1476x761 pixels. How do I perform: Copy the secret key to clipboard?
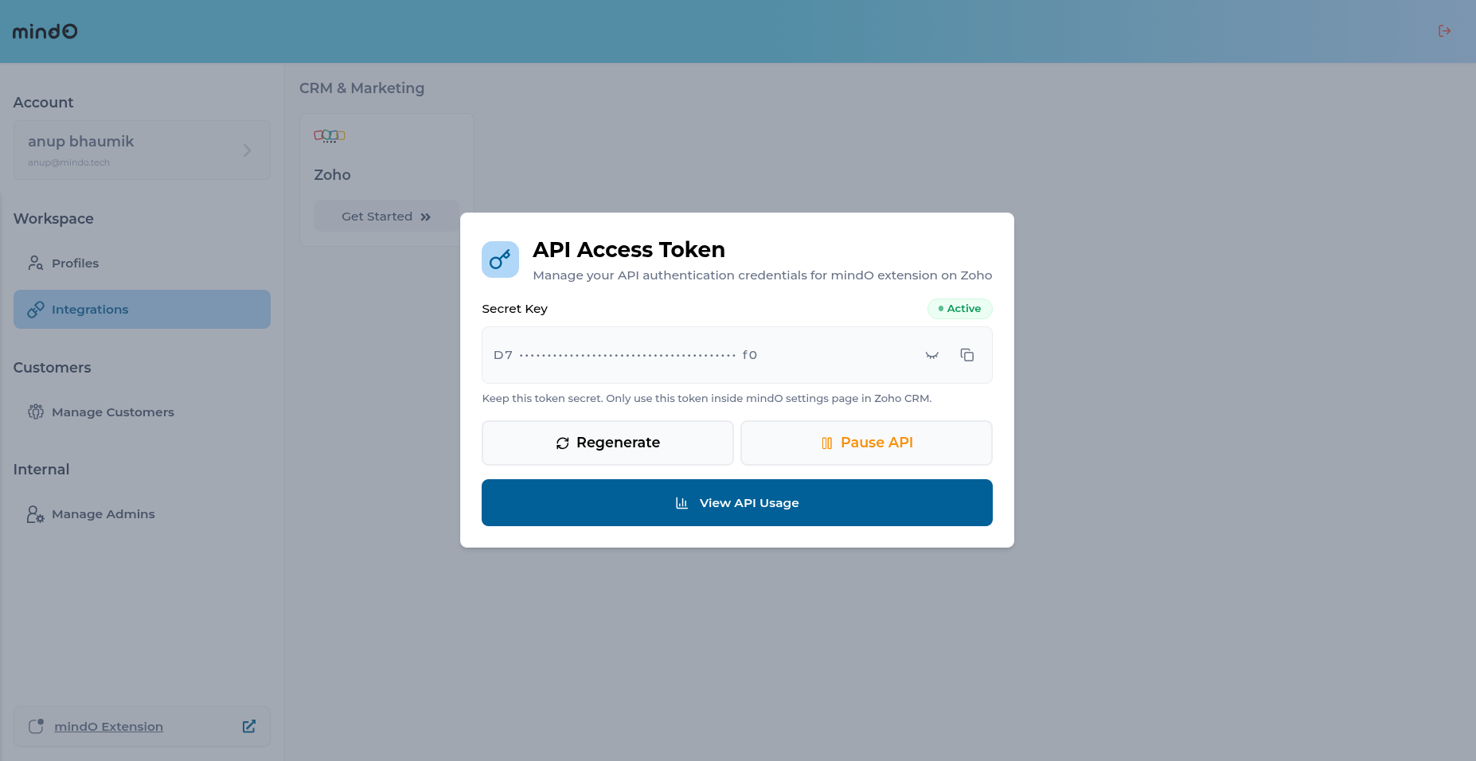(x=967, y=355)
